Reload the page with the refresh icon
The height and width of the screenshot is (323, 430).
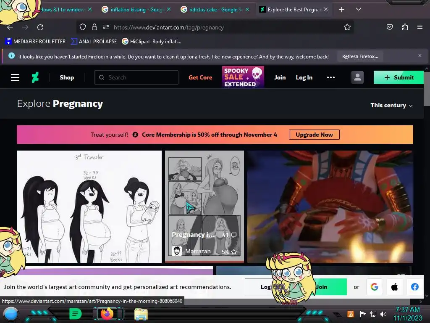click(x=40, y=27)
